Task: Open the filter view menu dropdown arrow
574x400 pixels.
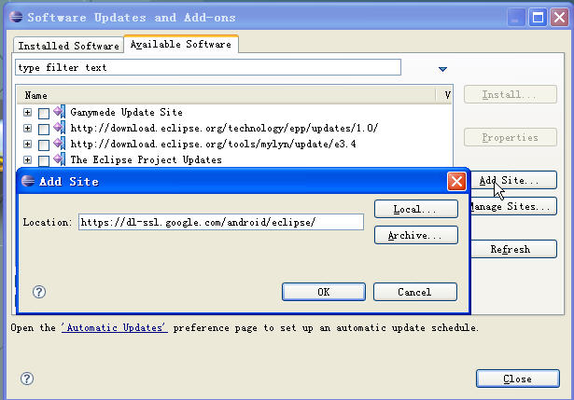Action: (x=442, y=69)
